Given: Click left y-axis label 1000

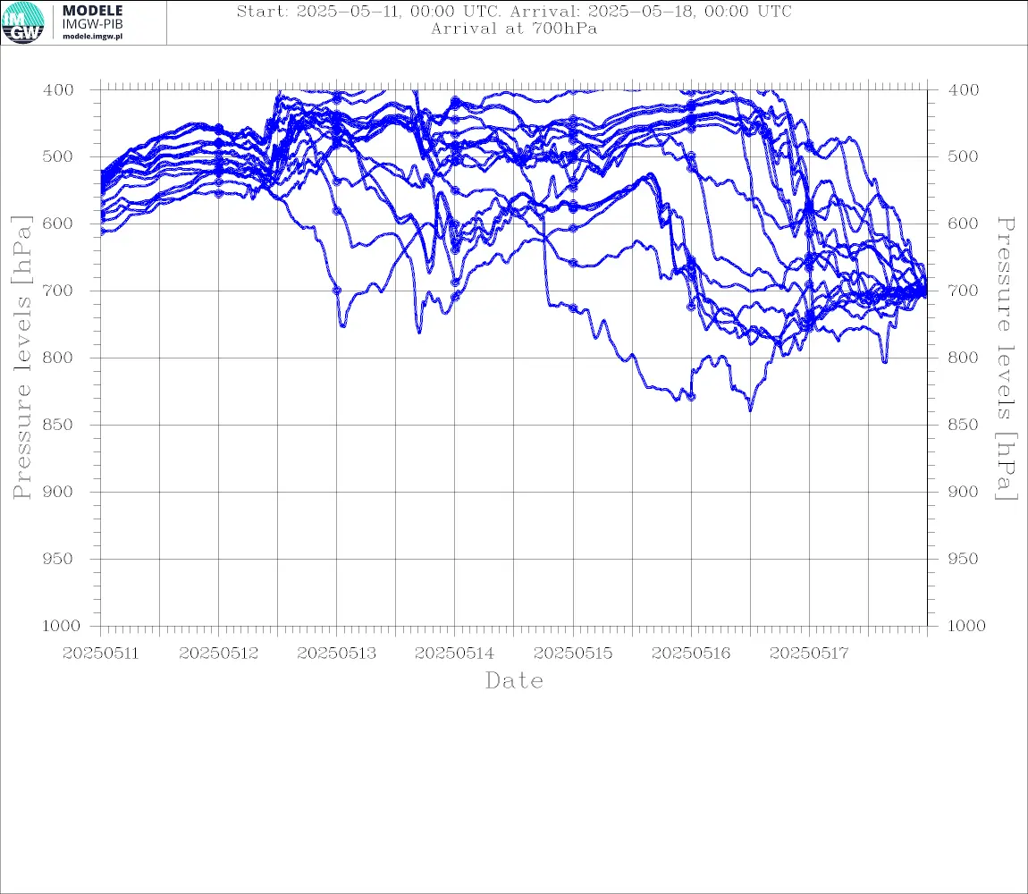Looking at the screenshot, I should (61, 626).
